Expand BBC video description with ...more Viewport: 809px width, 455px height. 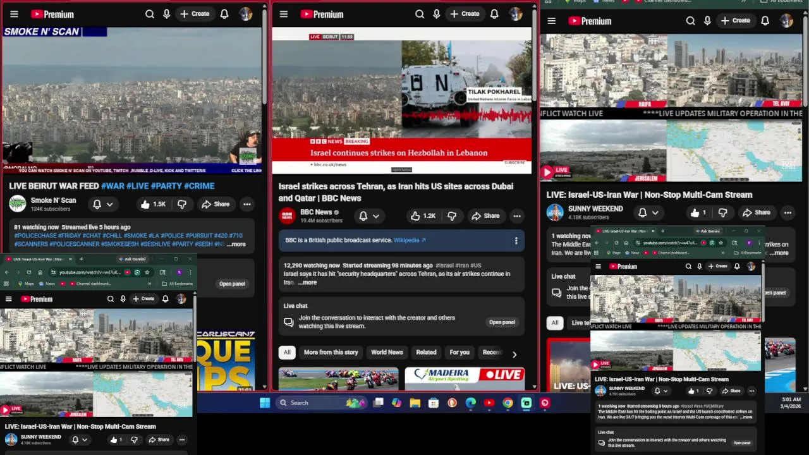point(307,282)
